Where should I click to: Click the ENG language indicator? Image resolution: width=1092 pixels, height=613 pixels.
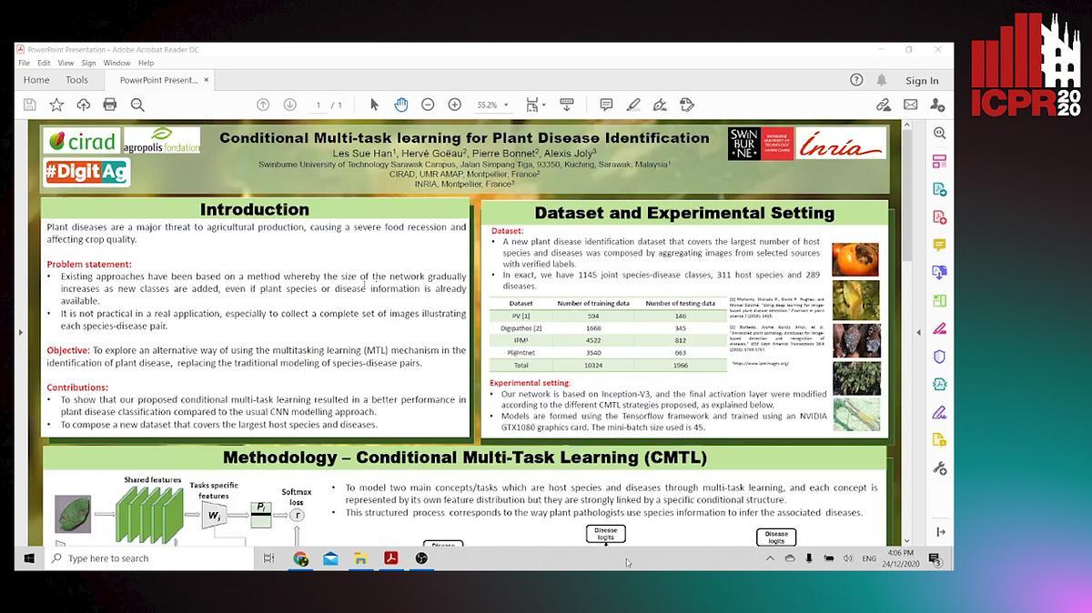870,558
